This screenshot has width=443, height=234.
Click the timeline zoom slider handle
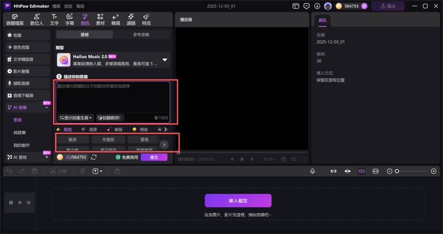(397, 171)
